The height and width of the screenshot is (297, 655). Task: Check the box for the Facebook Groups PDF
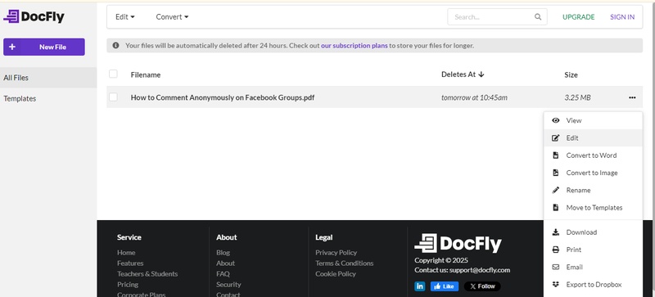pos(113,97)
